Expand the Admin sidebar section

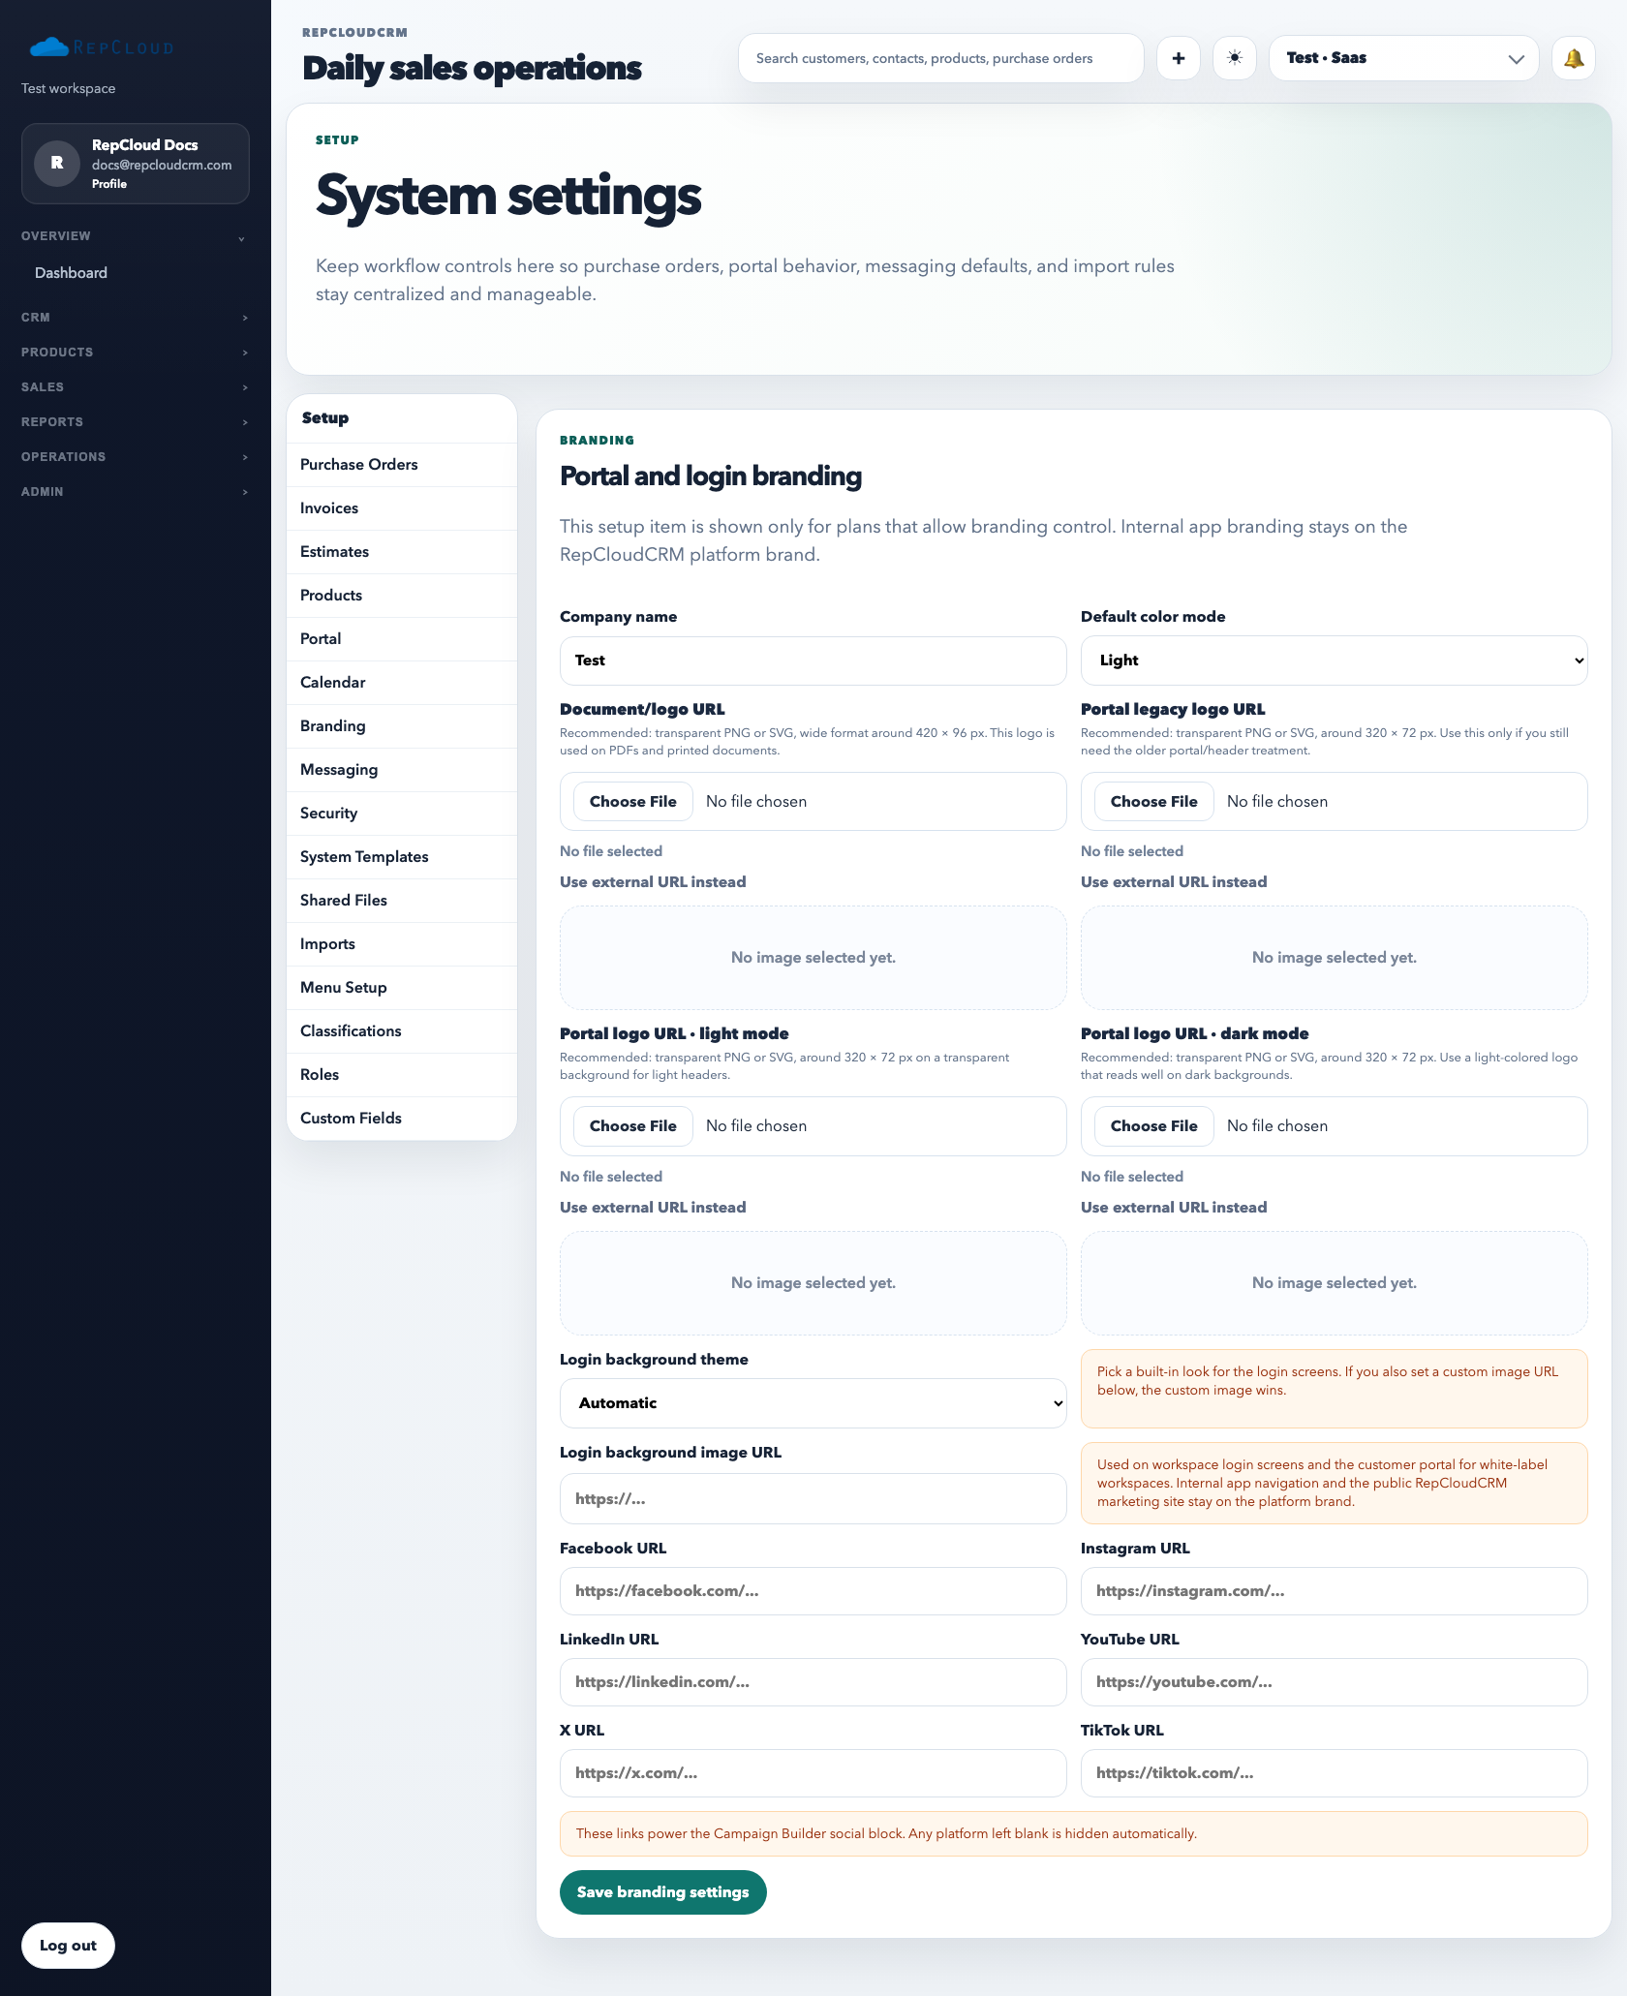click(x=135, y=492)
